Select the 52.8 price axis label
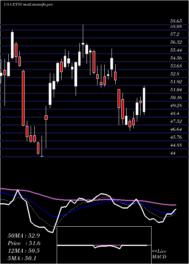Viewport: 189px width, 264px height. pos(175,74)
